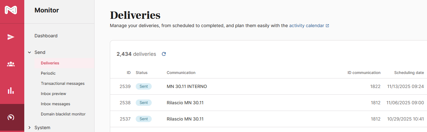This screenshot has width=427, height=132.
Task: Click the Scheduling date column header
Action: pyautogui.click(x=409, y=73)
